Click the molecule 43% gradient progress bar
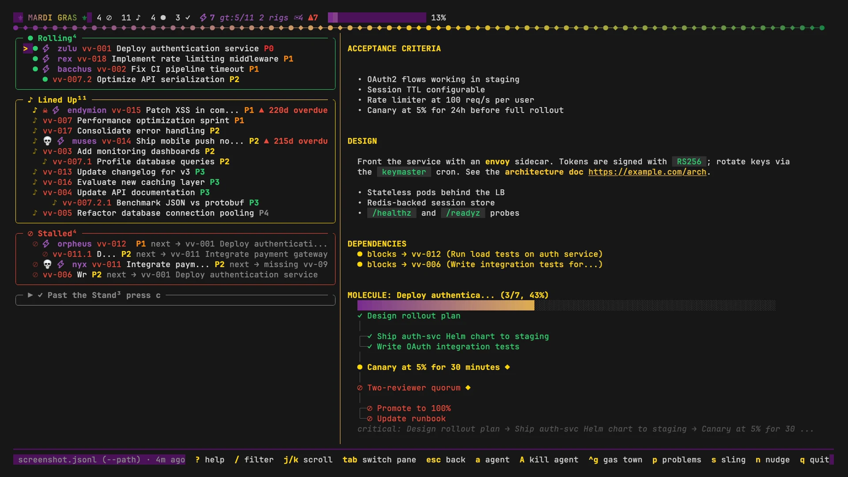848x477 pixels. tap(566, 305)
